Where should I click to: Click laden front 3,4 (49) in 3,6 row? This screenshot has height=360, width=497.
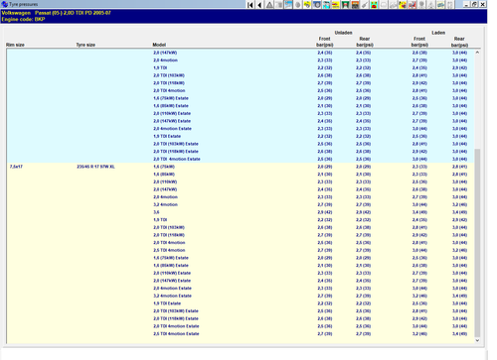pyautogui.click(x=419, y=212)
